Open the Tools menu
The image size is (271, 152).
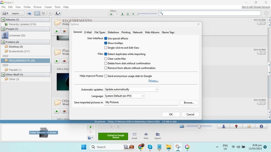tap(57, 7)
